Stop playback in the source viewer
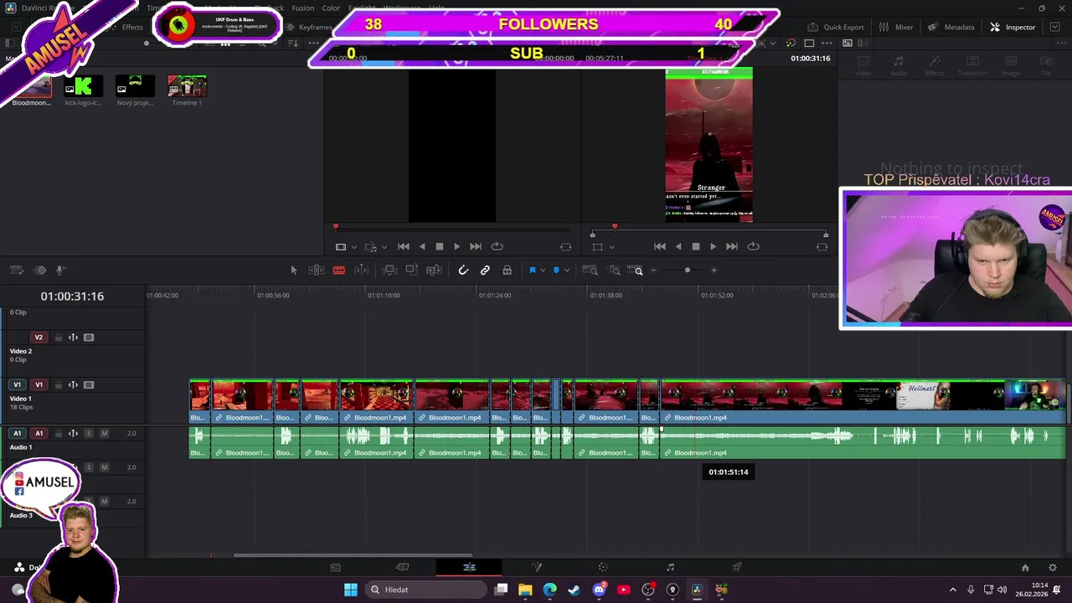This screenshot has height=603, width=1072. tap(439, 246)
